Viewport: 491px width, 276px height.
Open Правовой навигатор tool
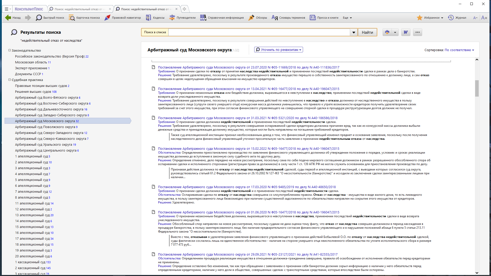(123, 18)
